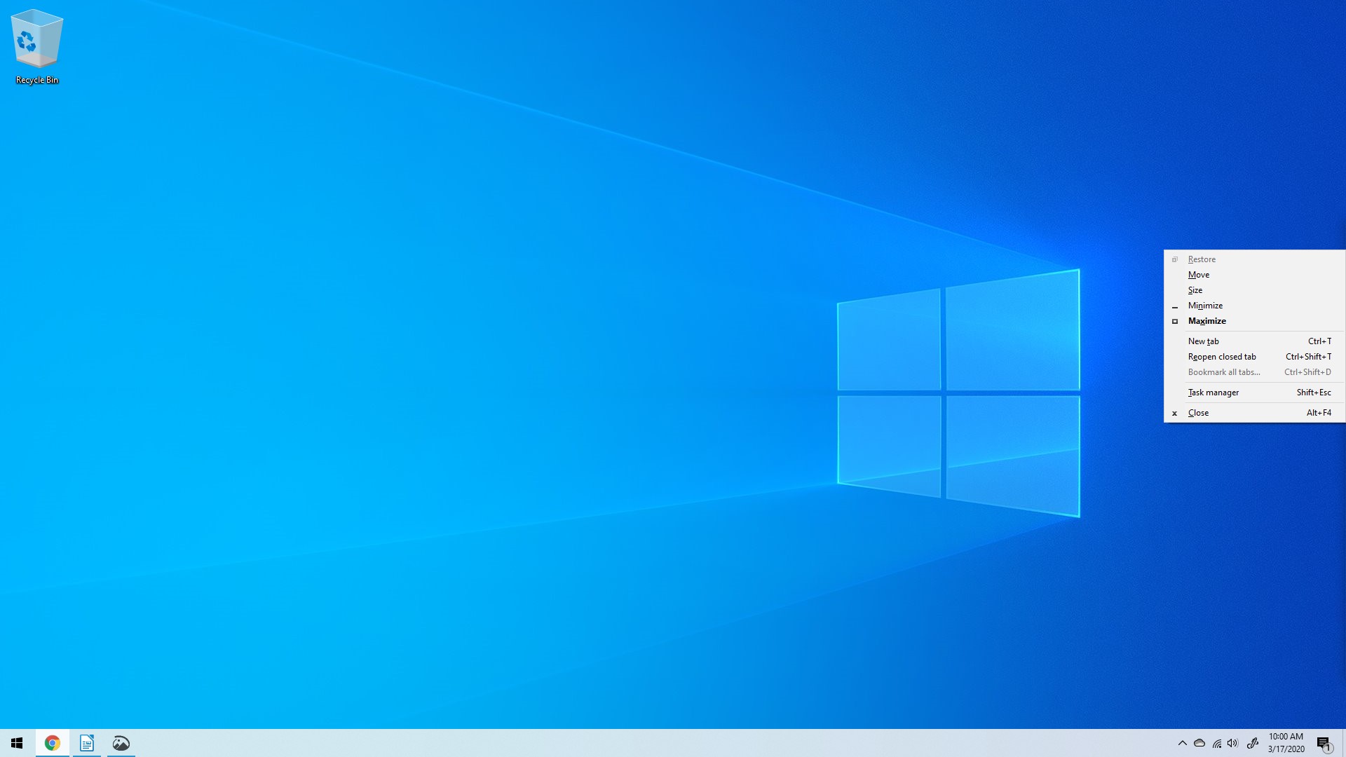
Task: Open the clock showing 10:00 AM
Action: pyautogui.click(x=1286, y=743)
